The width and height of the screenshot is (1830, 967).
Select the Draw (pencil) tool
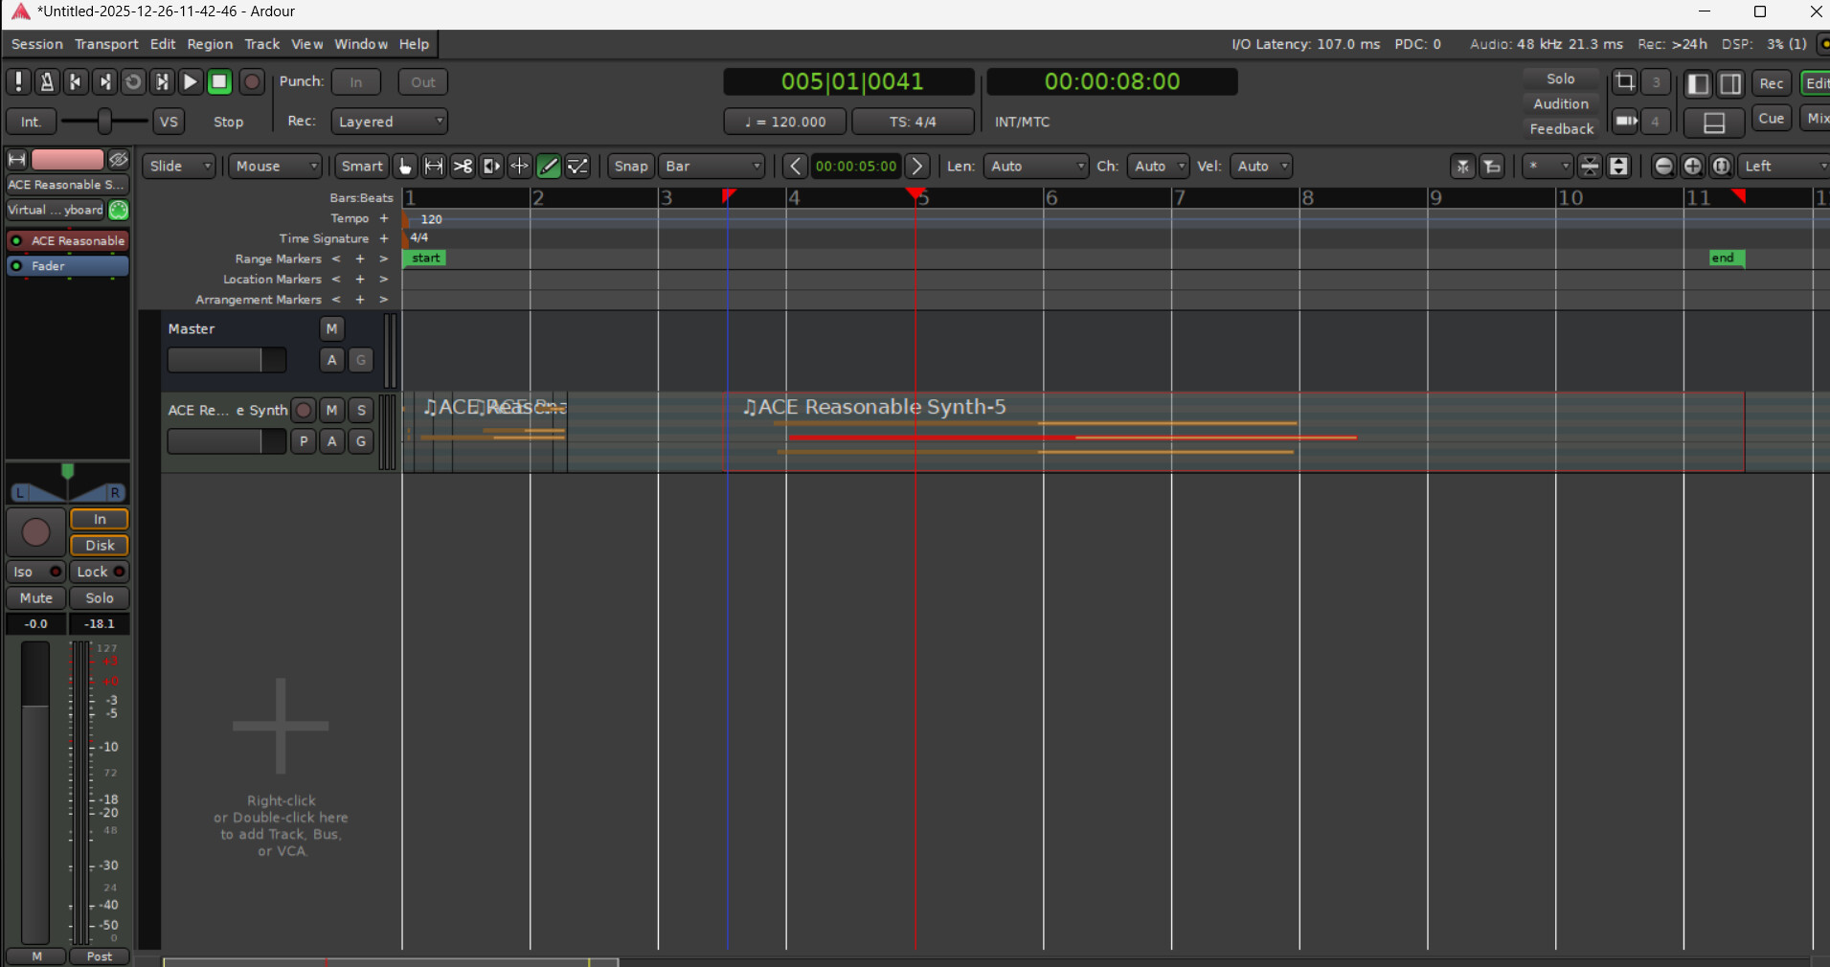pos(549,167)
